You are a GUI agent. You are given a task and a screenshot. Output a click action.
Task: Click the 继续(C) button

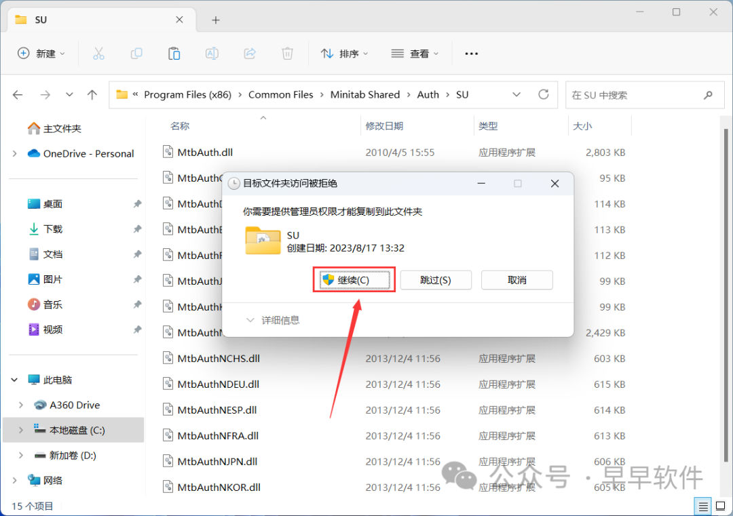point(354,280)
